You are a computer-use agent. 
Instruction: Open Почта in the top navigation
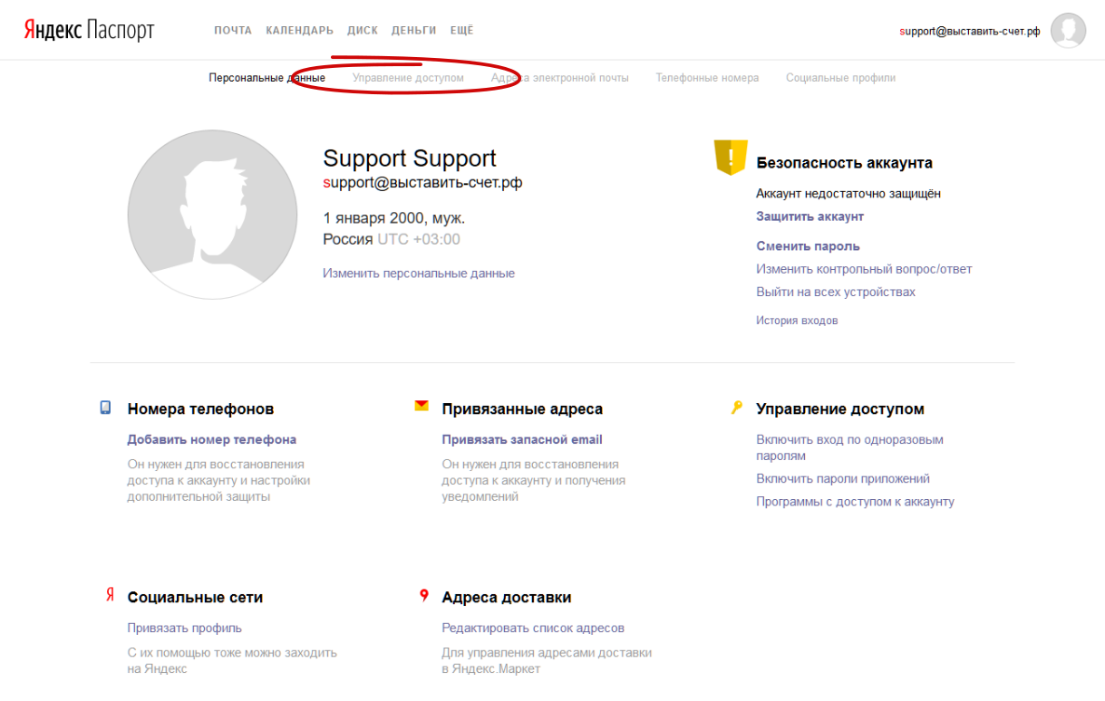tap(233, 31)
